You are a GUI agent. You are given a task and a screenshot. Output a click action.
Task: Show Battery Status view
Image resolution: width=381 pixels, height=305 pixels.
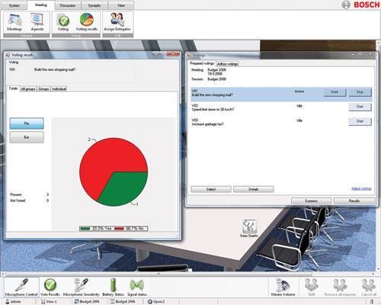pos(114,287)
